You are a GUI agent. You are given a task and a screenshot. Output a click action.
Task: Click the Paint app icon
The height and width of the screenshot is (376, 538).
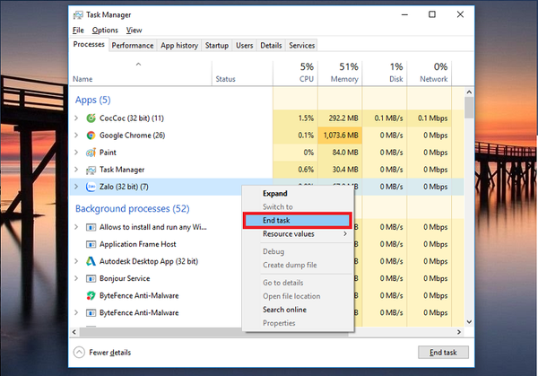click(x=91, y=153)
